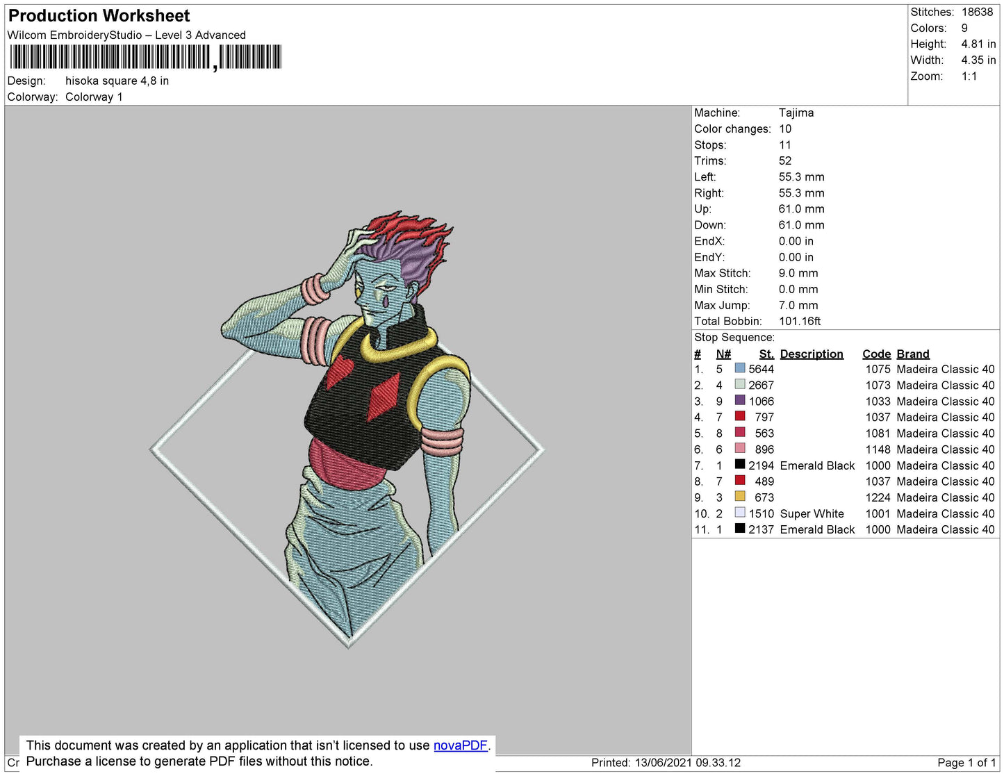Image resolution: width=1004 pixels, height=776 pixels.
Task: Select the gold swatch for stop 9
Action: (x=740, y=496)
